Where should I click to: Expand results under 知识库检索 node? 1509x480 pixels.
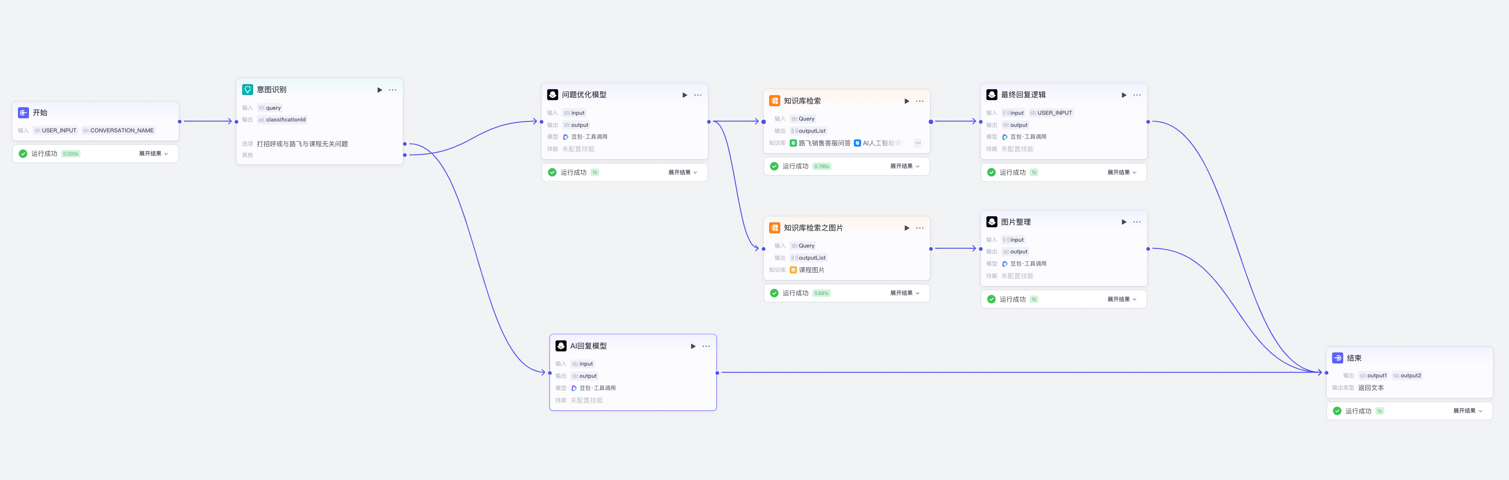905,166
